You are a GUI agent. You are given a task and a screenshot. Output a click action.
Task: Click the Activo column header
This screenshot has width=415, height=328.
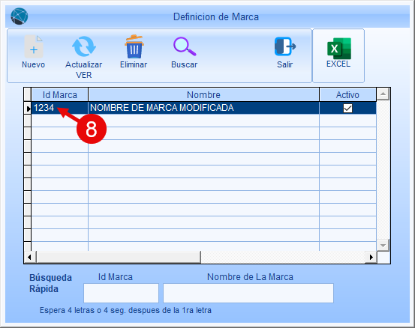347,94
